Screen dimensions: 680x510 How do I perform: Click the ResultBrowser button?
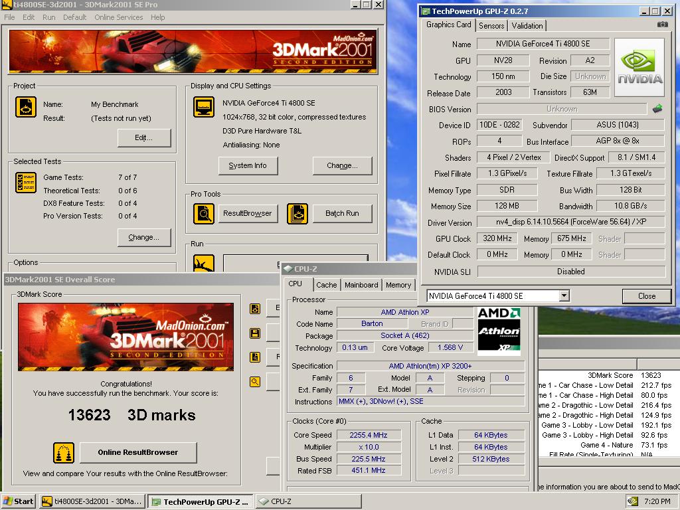[248, 213]
